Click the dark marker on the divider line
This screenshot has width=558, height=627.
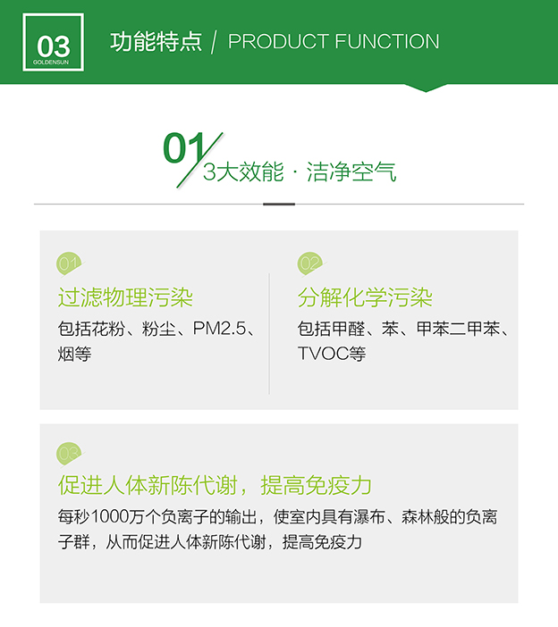coord(279,205)
